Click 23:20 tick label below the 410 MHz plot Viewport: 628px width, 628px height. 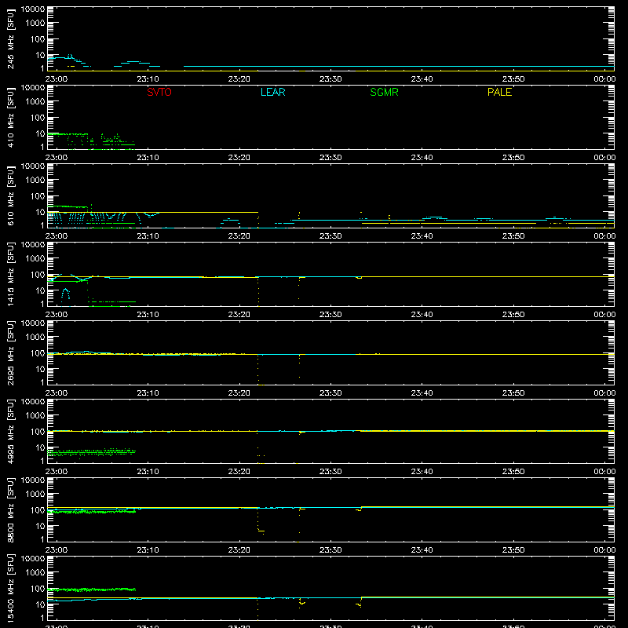pyautogui.click(x=239, y=158)
